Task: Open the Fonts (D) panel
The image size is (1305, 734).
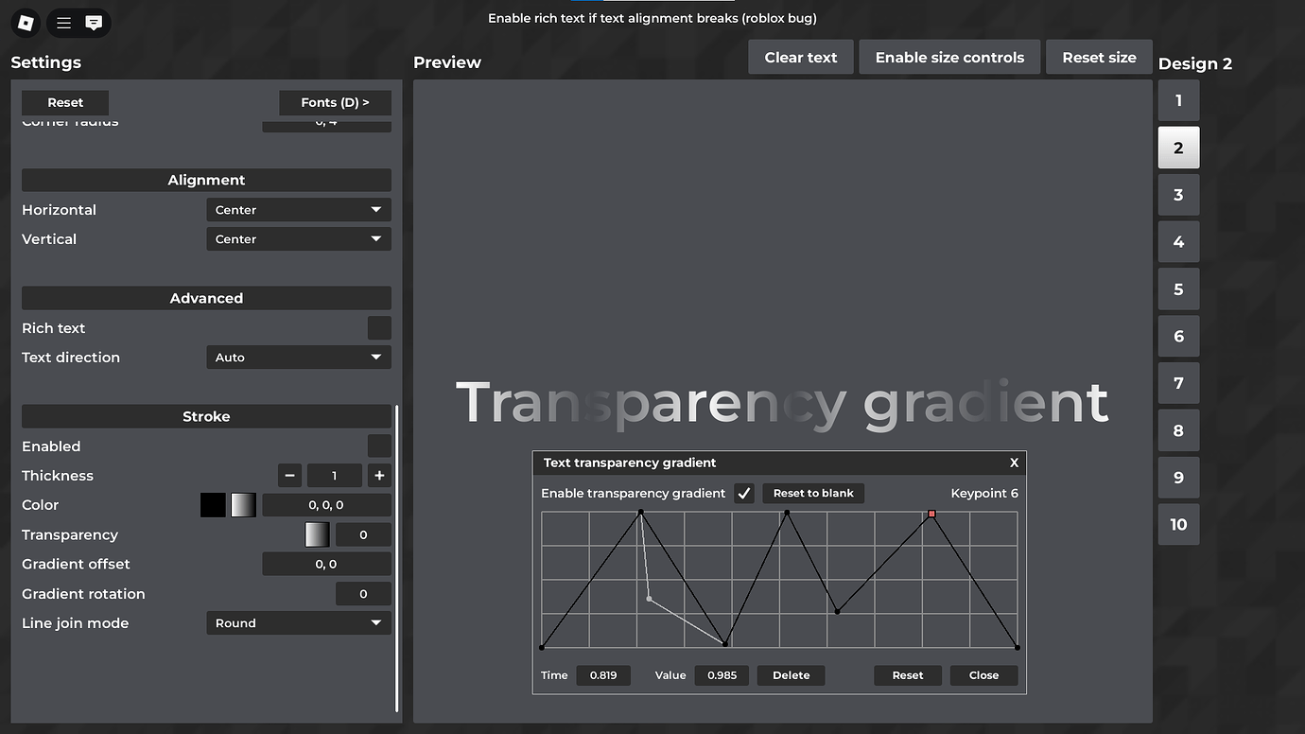Action: (x=335, y=102)
